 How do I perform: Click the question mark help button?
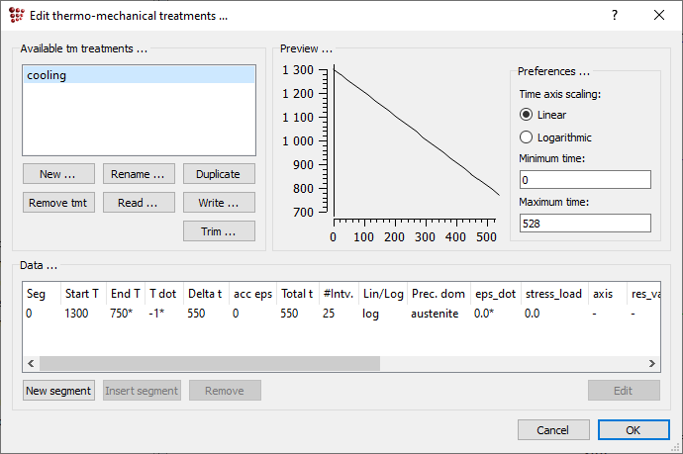(614, 15)
